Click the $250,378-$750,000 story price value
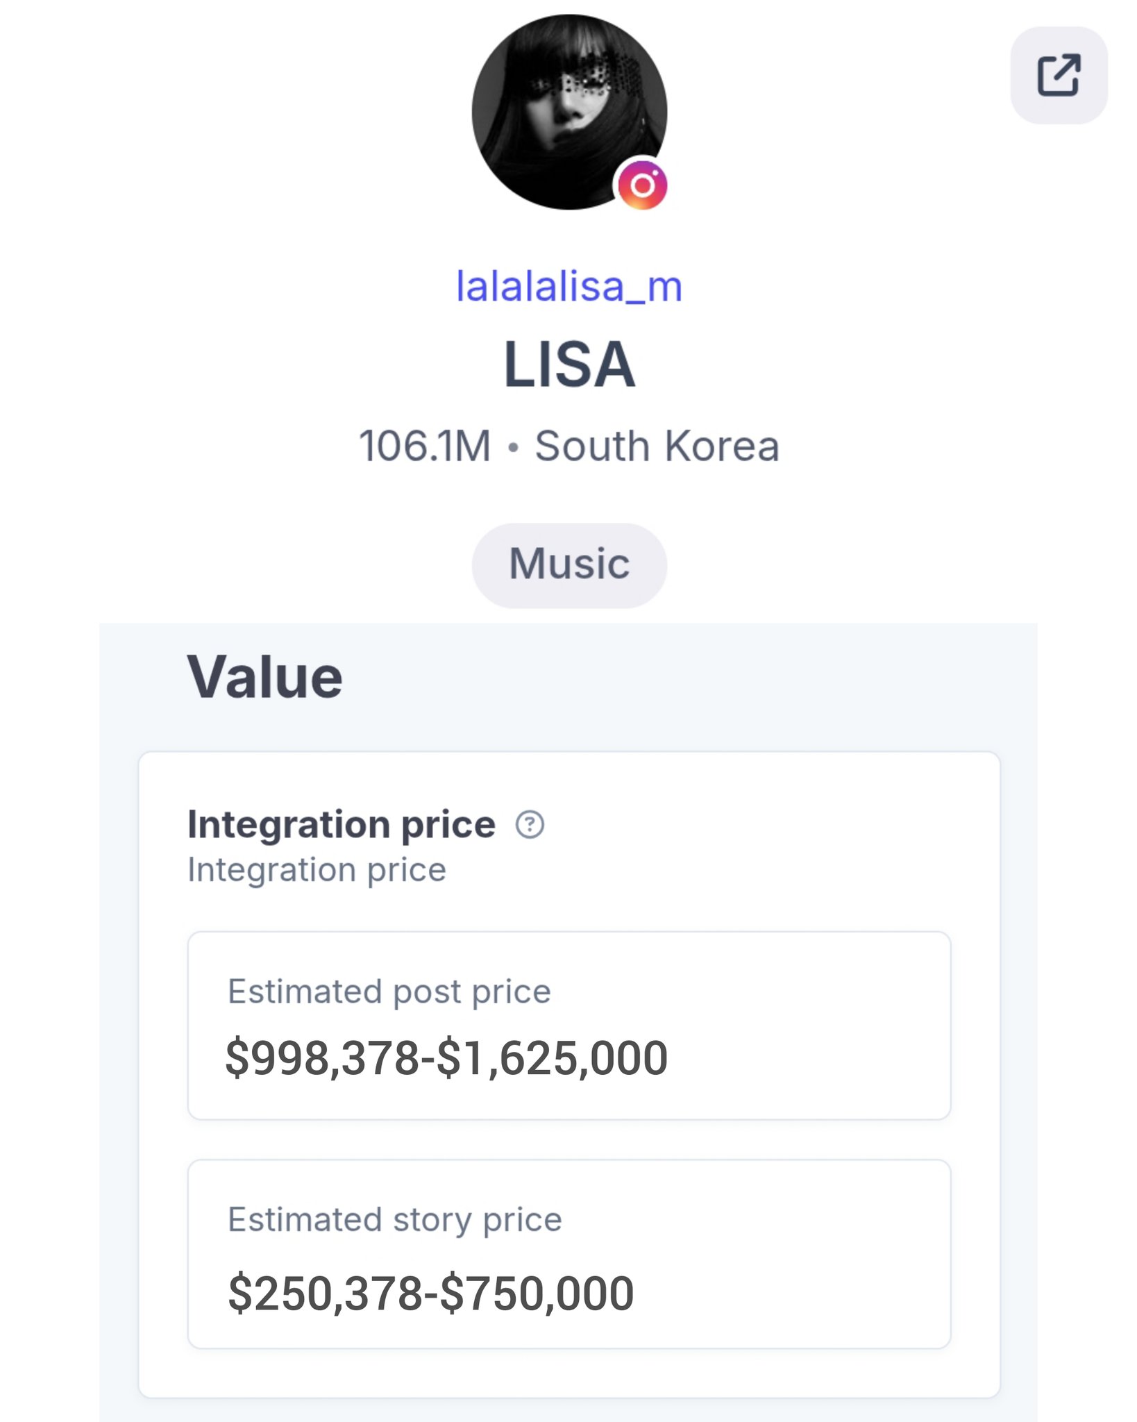1137x1422 pixels. [430, 1293]
